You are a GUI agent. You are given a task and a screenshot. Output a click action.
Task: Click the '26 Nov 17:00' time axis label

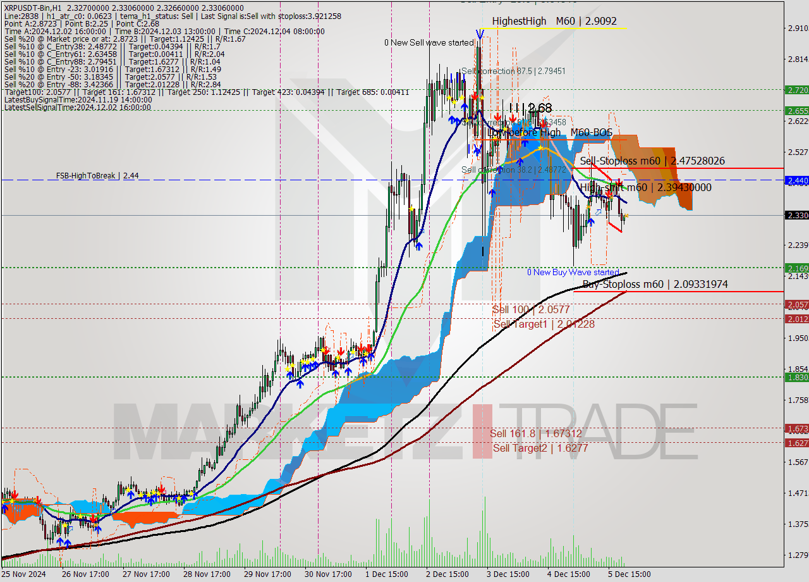(x=86, y=574)
